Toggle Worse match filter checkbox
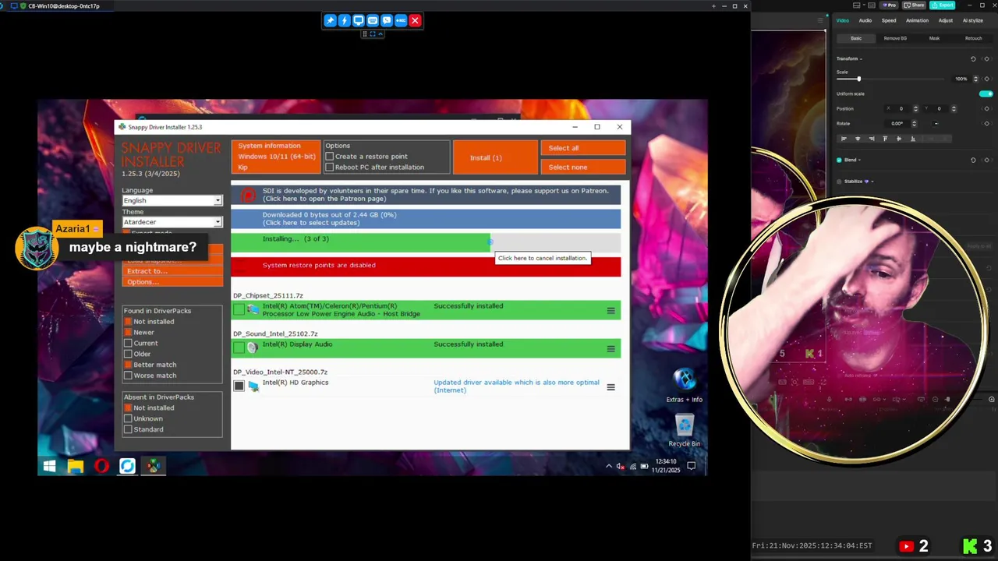The image size is (998, 561). 128,376
